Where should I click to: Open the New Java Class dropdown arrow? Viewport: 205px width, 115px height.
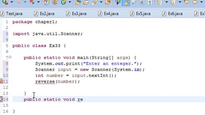point(70,2)
